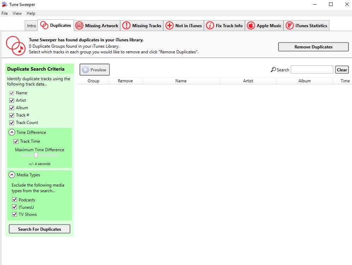Uncheck the iTunesU exclusion checkbox
The image size is (352, 265).
14,207
